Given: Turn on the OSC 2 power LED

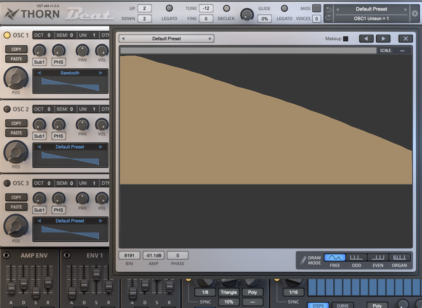Looking at the screenshot, I should pyautogui.click(x=7, y=109).
